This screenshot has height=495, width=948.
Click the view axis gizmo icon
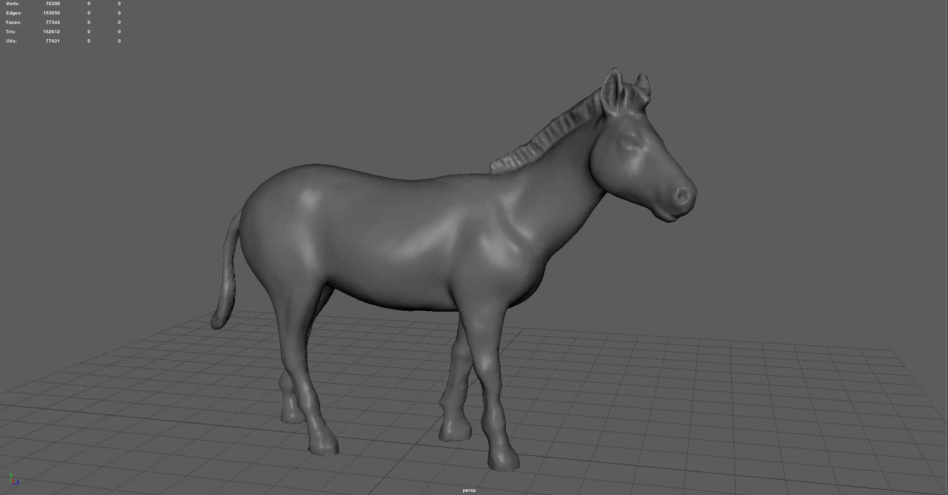tap(14, 479)
